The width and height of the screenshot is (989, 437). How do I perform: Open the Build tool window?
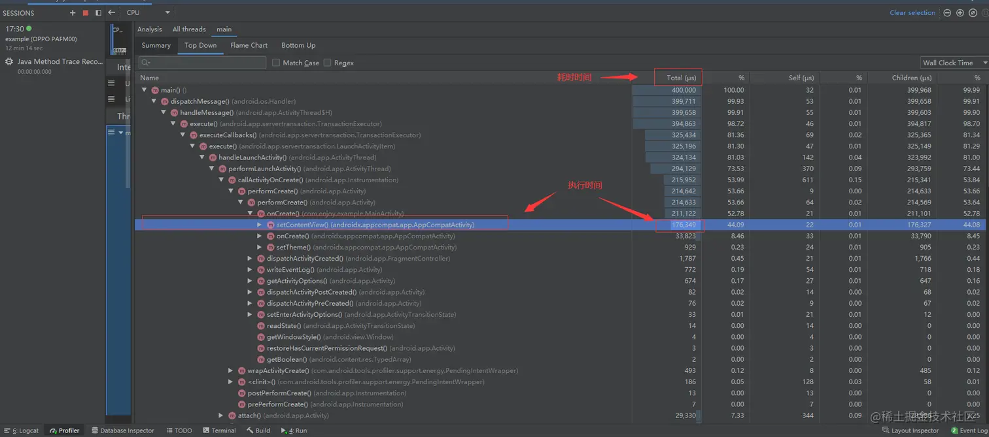click(258, 430)
